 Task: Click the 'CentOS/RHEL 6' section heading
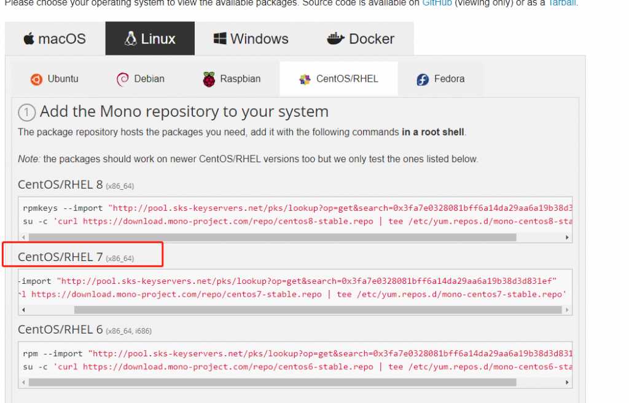[60, 329]
